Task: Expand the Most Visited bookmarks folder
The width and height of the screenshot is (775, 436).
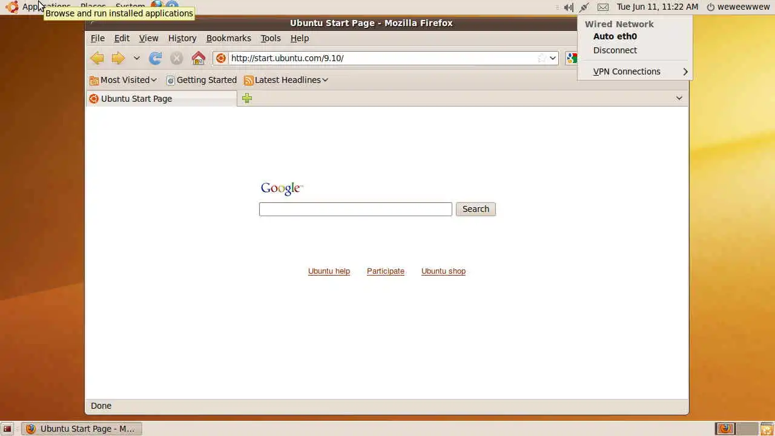Action: click(123, 80)
